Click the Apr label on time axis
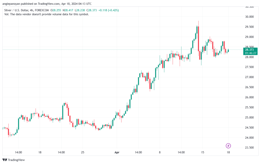 coord(117,152)
